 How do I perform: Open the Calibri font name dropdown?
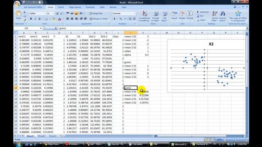(45, 13)
